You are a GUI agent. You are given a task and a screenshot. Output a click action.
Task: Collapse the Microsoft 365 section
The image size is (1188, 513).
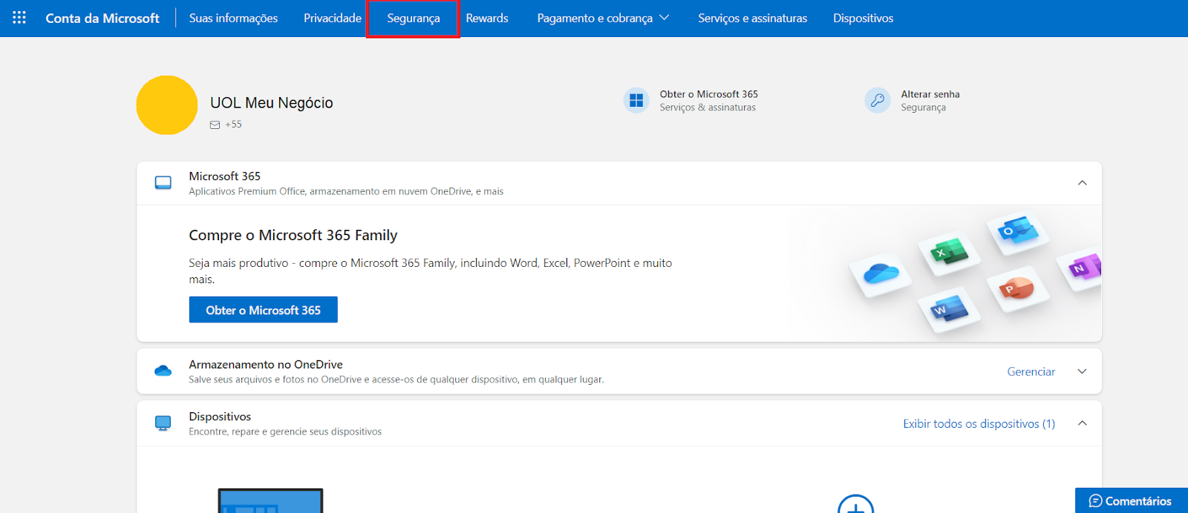coord(1082,183)
